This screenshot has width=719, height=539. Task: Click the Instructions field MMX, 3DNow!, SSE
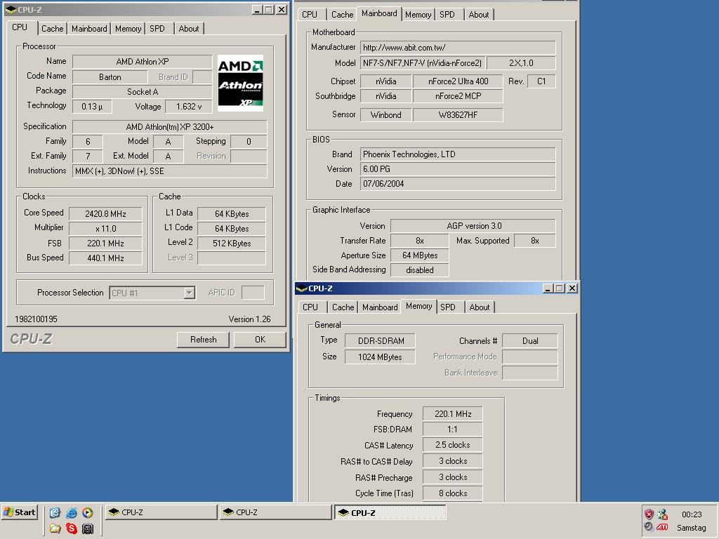(170, 171)
